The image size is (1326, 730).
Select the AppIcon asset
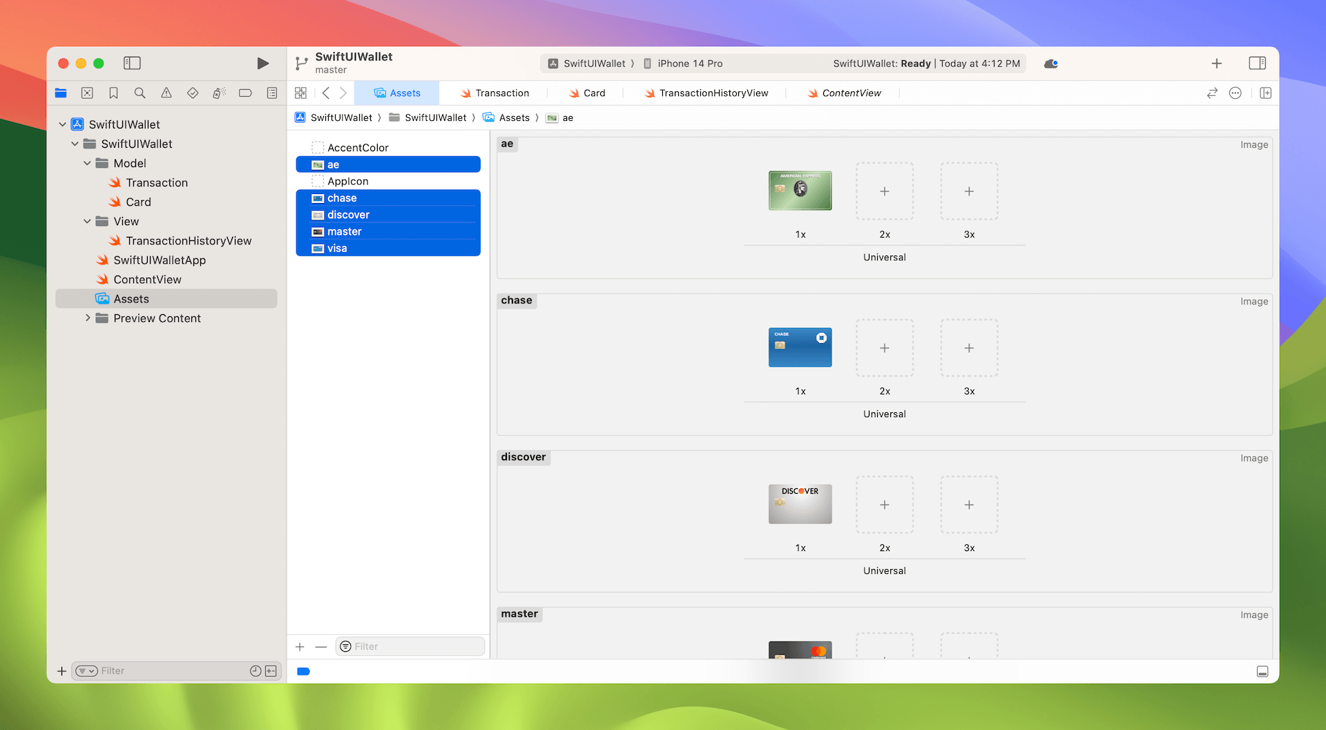(x=388, y=181)
